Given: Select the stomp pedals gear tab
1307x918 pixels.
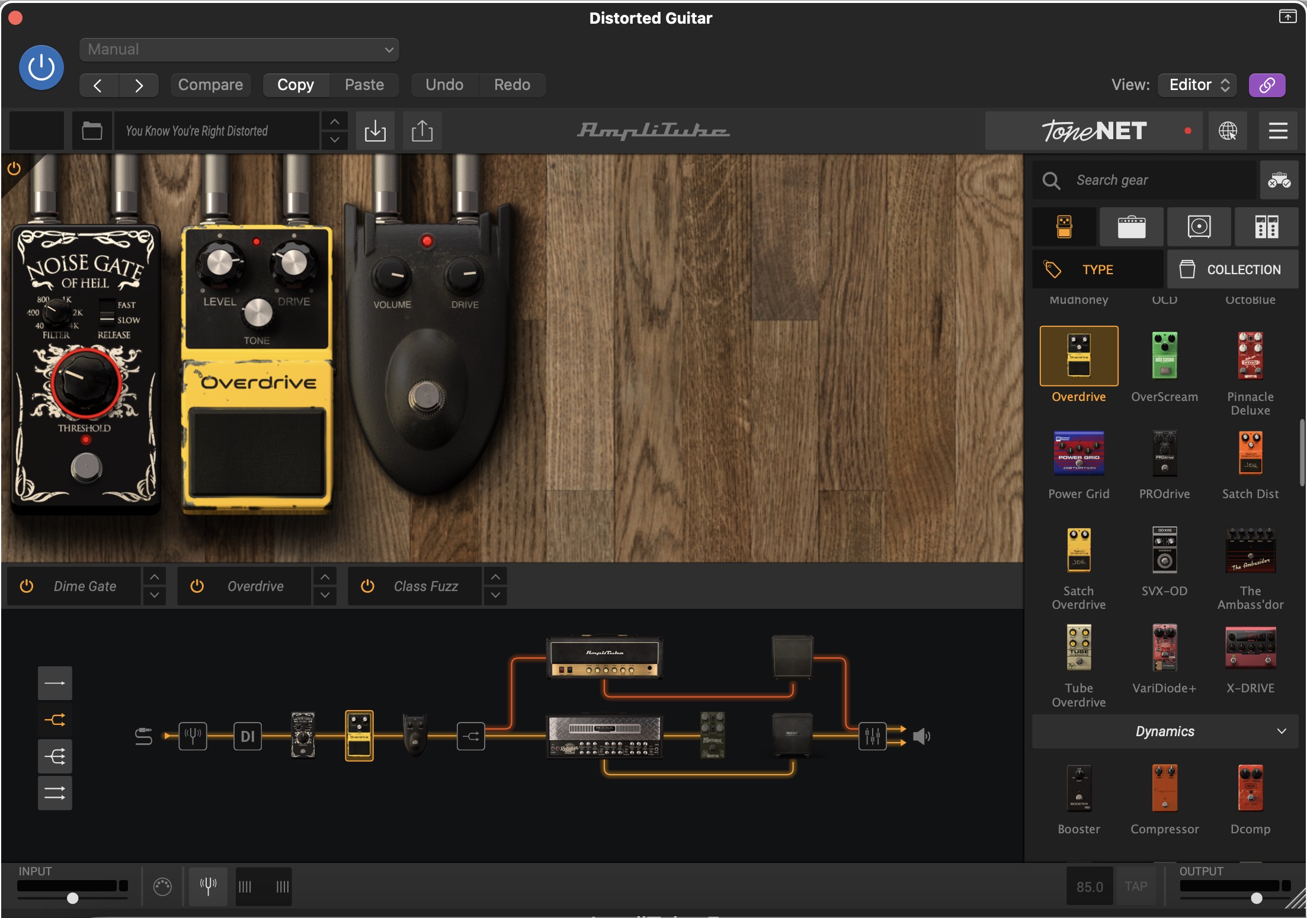Looking at the screenshot, I should pos(1064,227).
